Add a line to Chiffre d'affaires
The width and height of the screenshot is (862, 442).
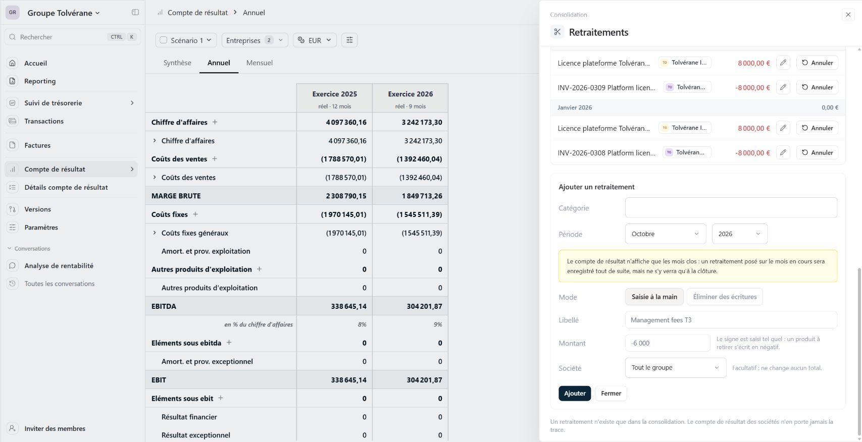(215, 122)
